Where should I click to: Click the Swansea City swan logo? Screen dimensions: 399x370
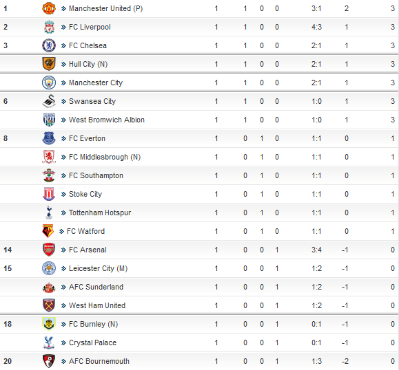49,101
